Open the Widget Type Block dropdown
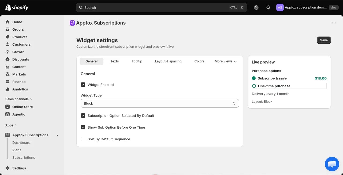Image resolution: width=343 pixels, height=175 pixels. pyautogui.click(x=160, y=103)
